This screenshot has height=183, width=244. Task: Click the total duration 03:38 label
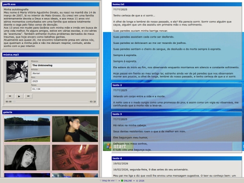pos(93,102)
